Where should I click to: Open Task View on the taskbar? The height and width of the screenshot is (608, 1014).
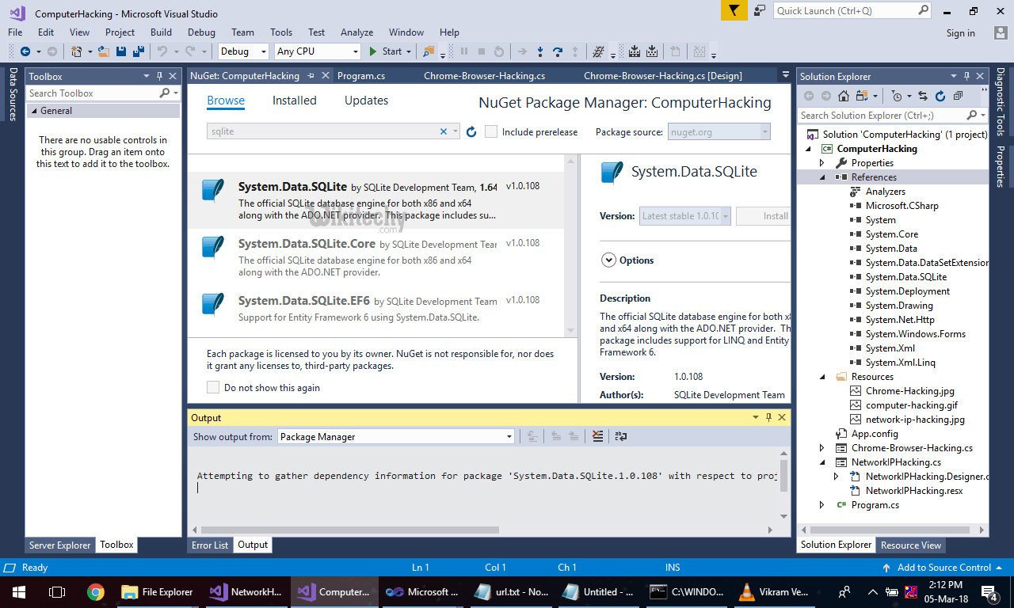point(57,591)
